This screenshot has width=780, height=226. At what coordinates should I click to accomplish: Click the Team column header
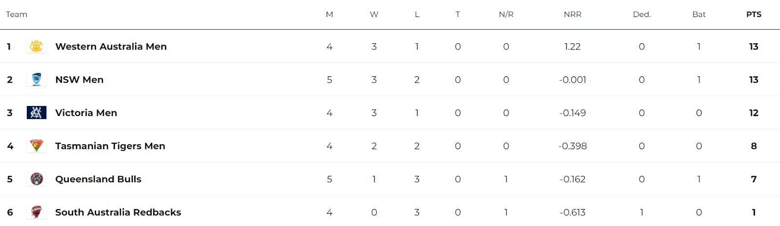pyautogui.click(x=17, y=15)
